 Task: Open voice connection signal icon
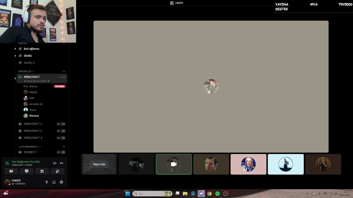point(7,163)
